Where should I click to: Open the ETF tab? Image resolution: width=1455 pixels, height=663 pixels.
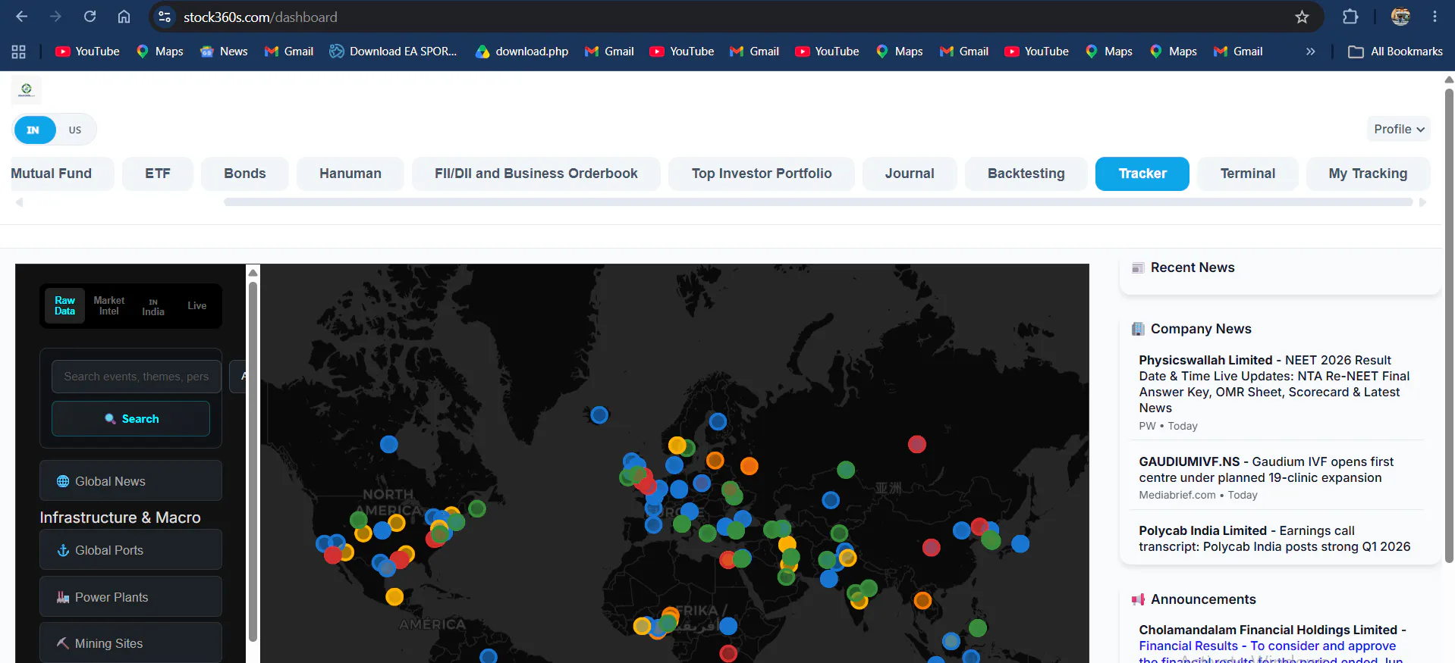[x=158, y=174]
